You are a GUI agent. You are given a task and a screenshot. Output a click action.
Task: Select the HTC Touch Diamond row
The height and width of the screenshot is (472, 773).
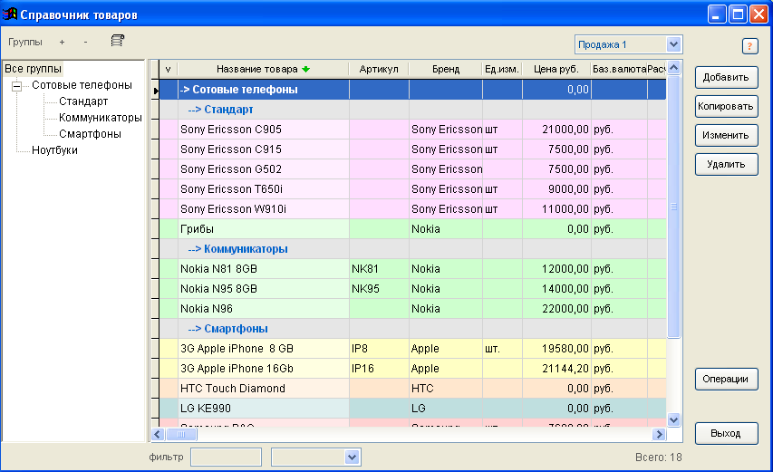point(412,389)
